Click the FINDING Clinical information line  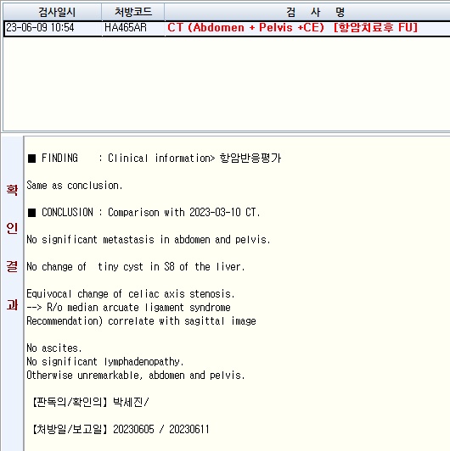point(155,159)
